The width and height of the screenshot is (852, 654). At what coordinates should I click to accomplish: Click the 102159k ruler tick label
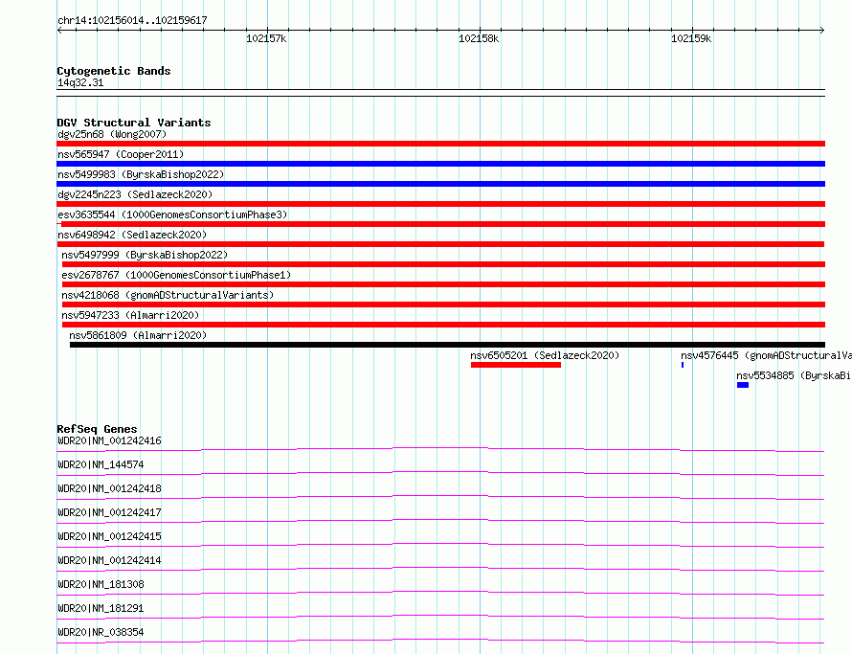pyautogui.click(x=691, y=38)
